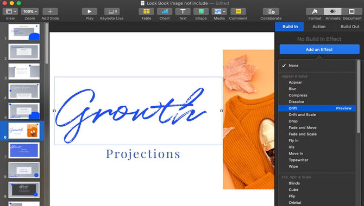The height and width of the screenshot is (206, 364).
Task: Toggle the Document inspector panel
Action: (x=352, y=11)
